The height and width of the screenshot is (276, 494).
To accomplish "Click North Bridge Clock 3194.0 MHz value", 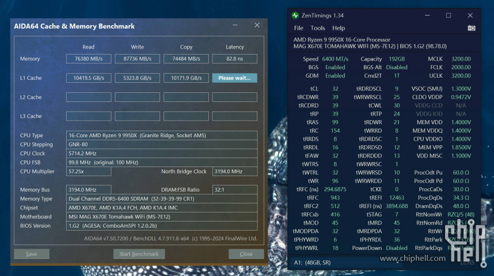I will [x=235, y=172].
